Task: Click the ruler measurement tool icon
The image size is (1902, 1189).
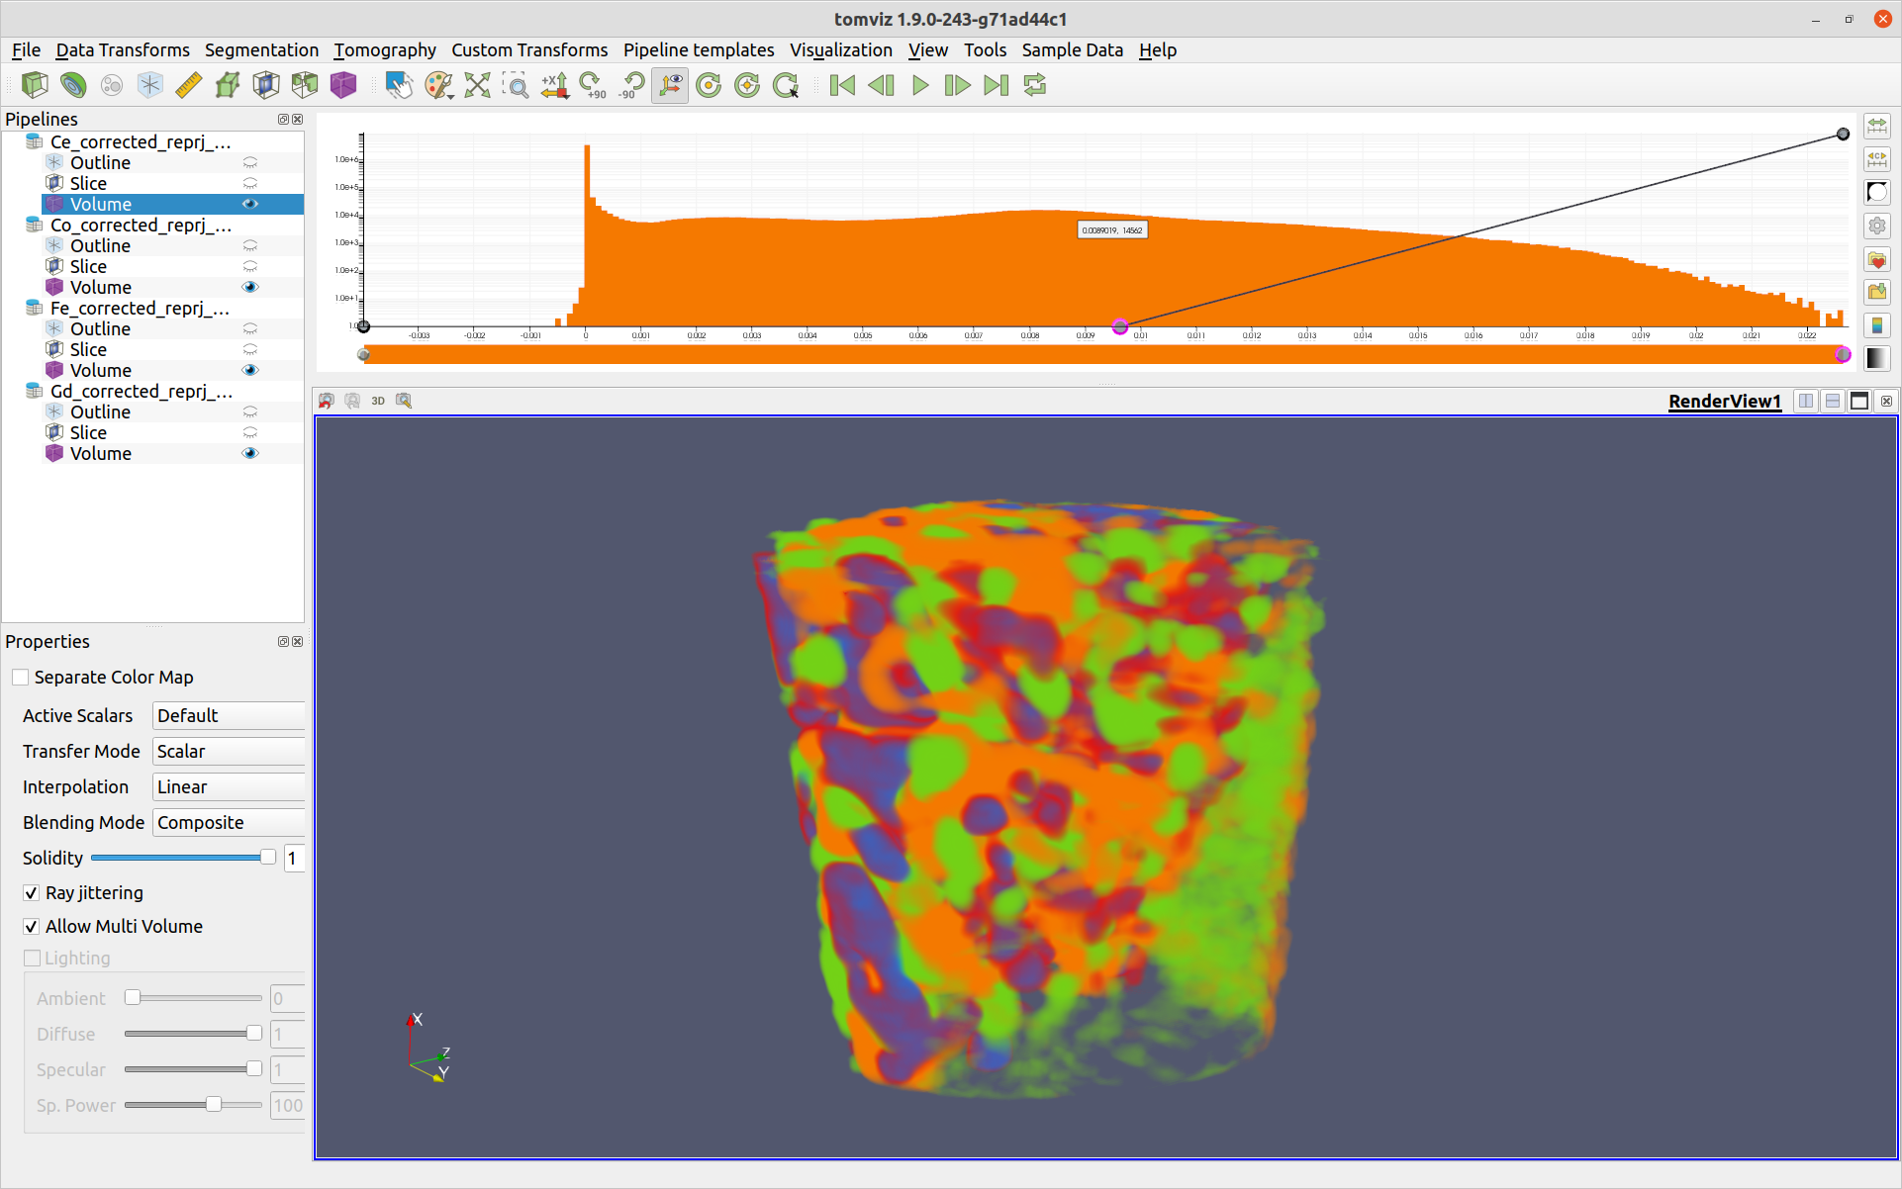Action: pos(188,86)
